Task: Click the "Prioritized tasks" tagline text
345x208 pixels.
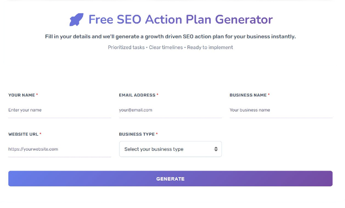Action: coord(126,47)
